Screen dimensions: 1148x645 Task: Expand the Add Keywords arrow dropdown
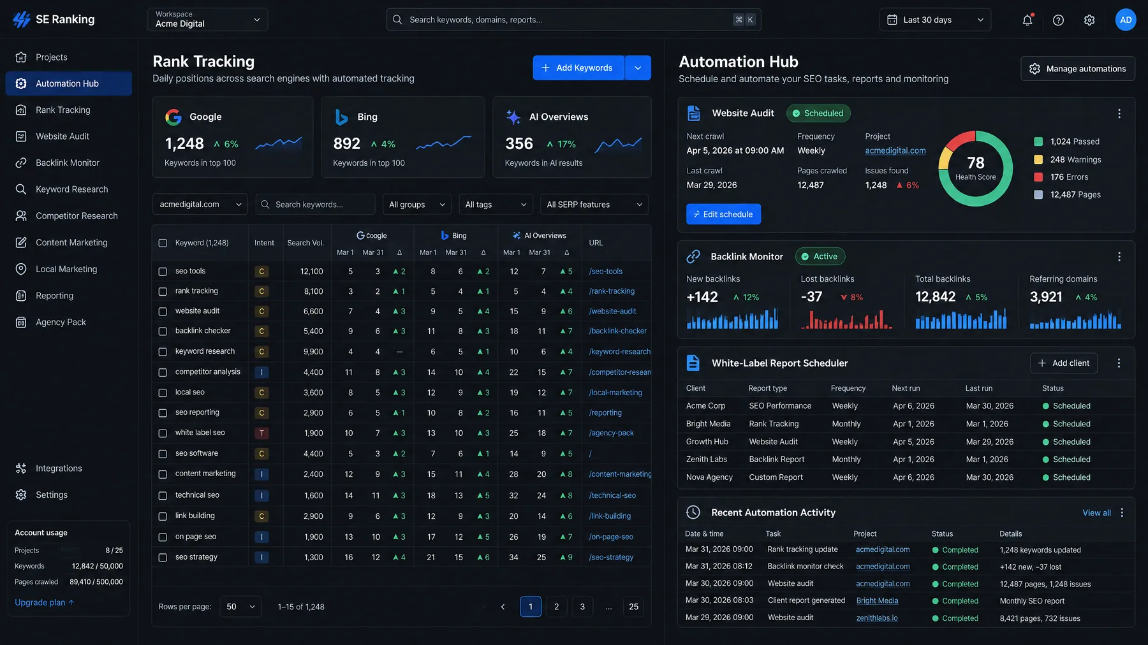(638, 68)
